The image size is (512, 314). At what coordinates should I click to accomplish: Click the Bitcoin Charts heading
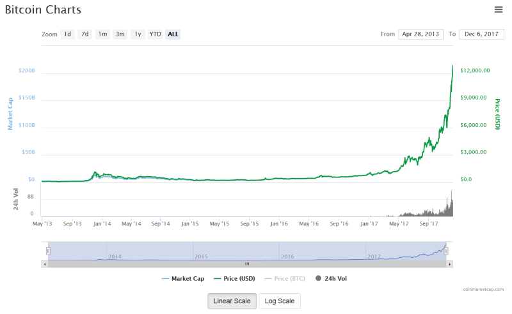pyautogui.click(x=43, y=10)
